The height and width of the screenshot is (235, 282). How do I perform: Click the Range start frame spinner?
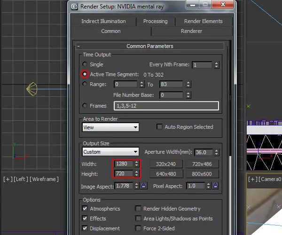click(x=142, y=84)
